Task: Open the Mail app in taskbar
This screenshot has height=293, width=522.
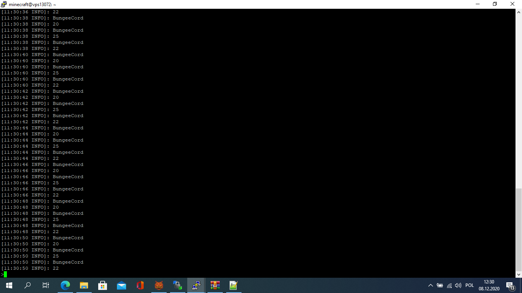Action: pyautogui.click(x=122, y=285)
